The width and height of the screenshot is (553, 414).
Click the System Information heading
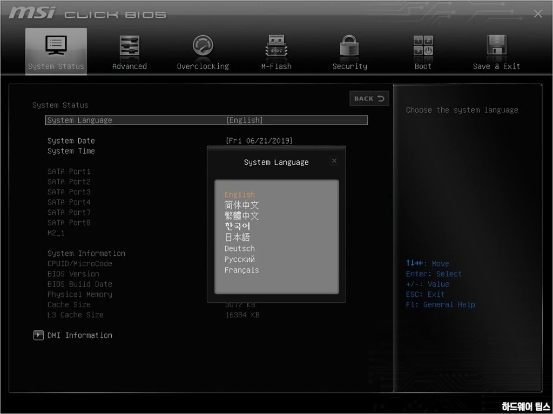(86, 253)
